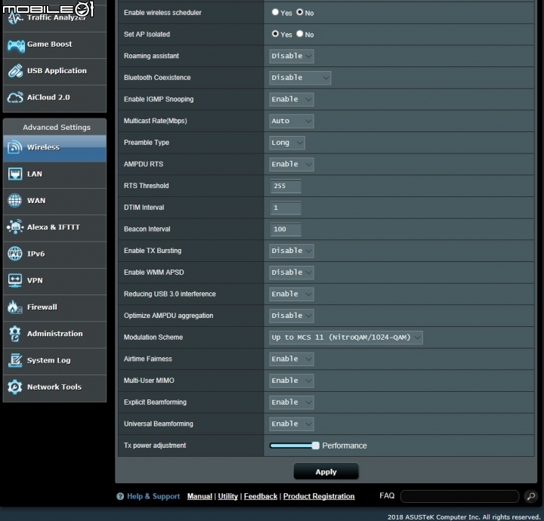Click the LAN port icon
This screenshot has height=521, width=544.
point(15,174)
